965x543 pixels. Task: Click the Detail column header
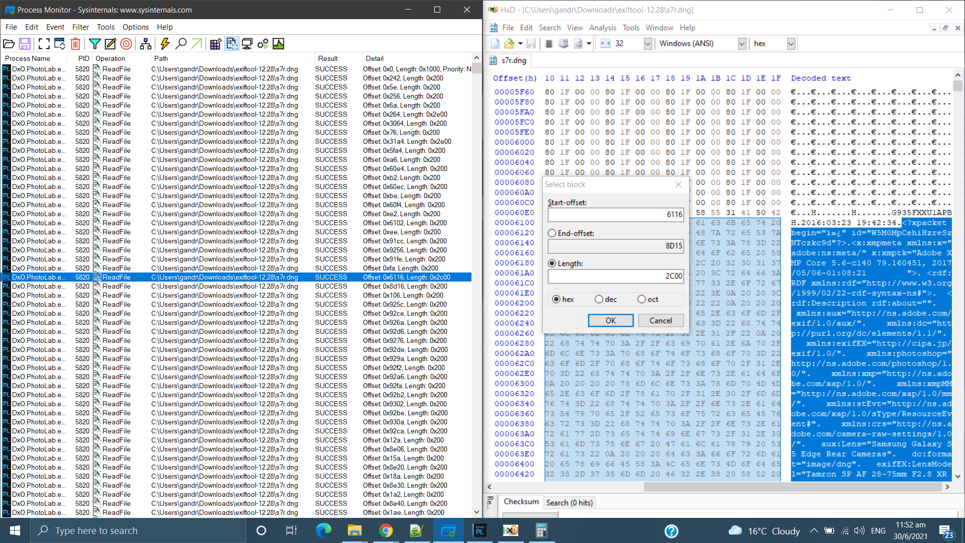coord(417,58)
